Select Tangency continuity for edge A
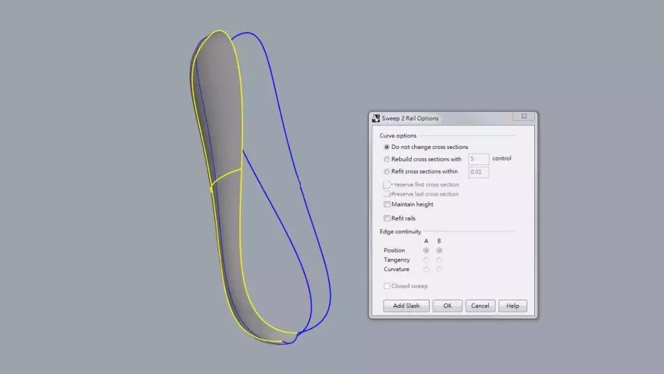Viewport: 664px width, 374px height. (426, 260)
